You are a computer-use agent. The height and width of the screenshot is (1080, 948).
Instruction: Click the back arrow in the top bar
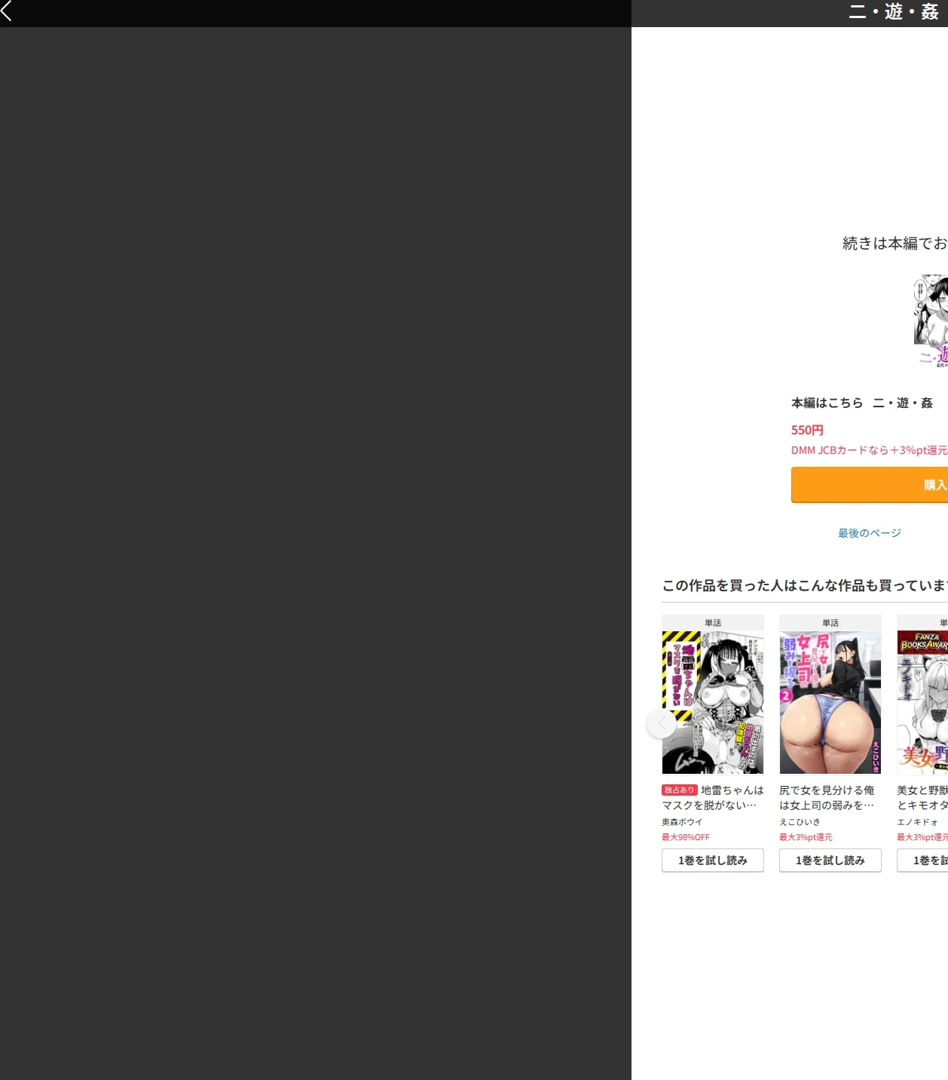pos(7,11)
